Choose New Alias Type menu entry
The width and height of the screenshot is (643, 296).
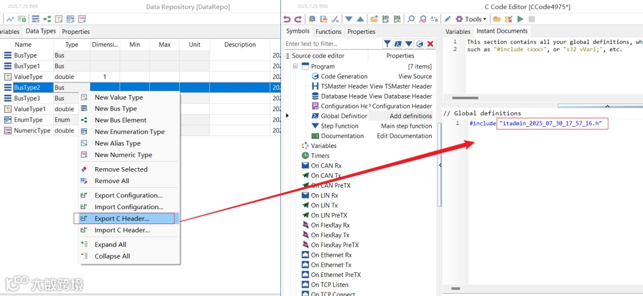(129, 143)
